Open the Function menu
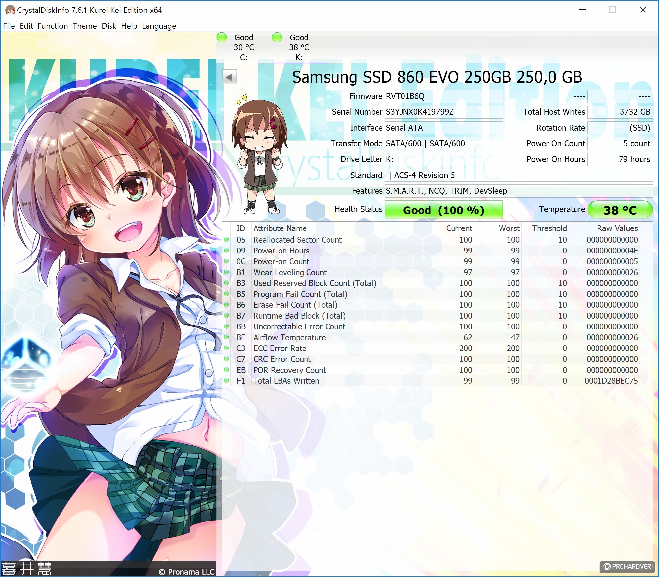 53,26
